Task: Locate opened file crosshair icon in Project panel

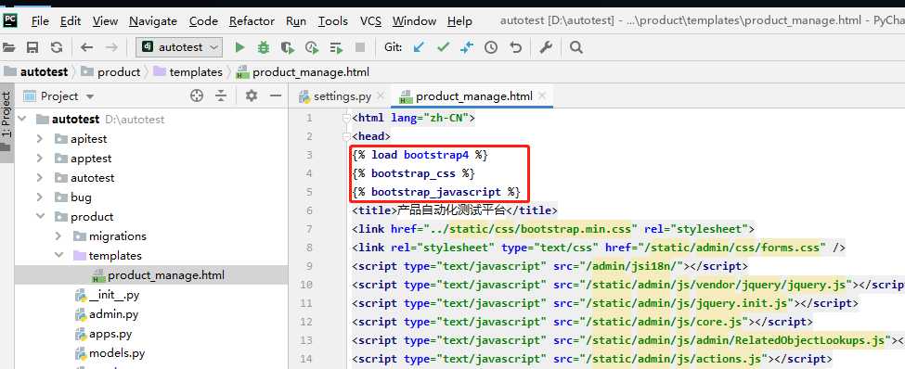Action: [x=197, y=95]
